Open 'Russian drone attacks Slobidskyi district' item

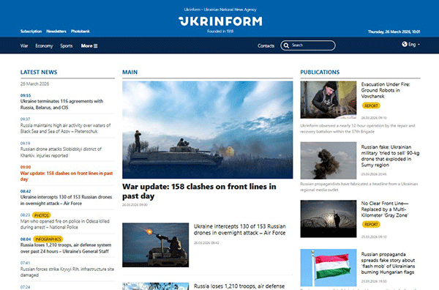(61, 152)
